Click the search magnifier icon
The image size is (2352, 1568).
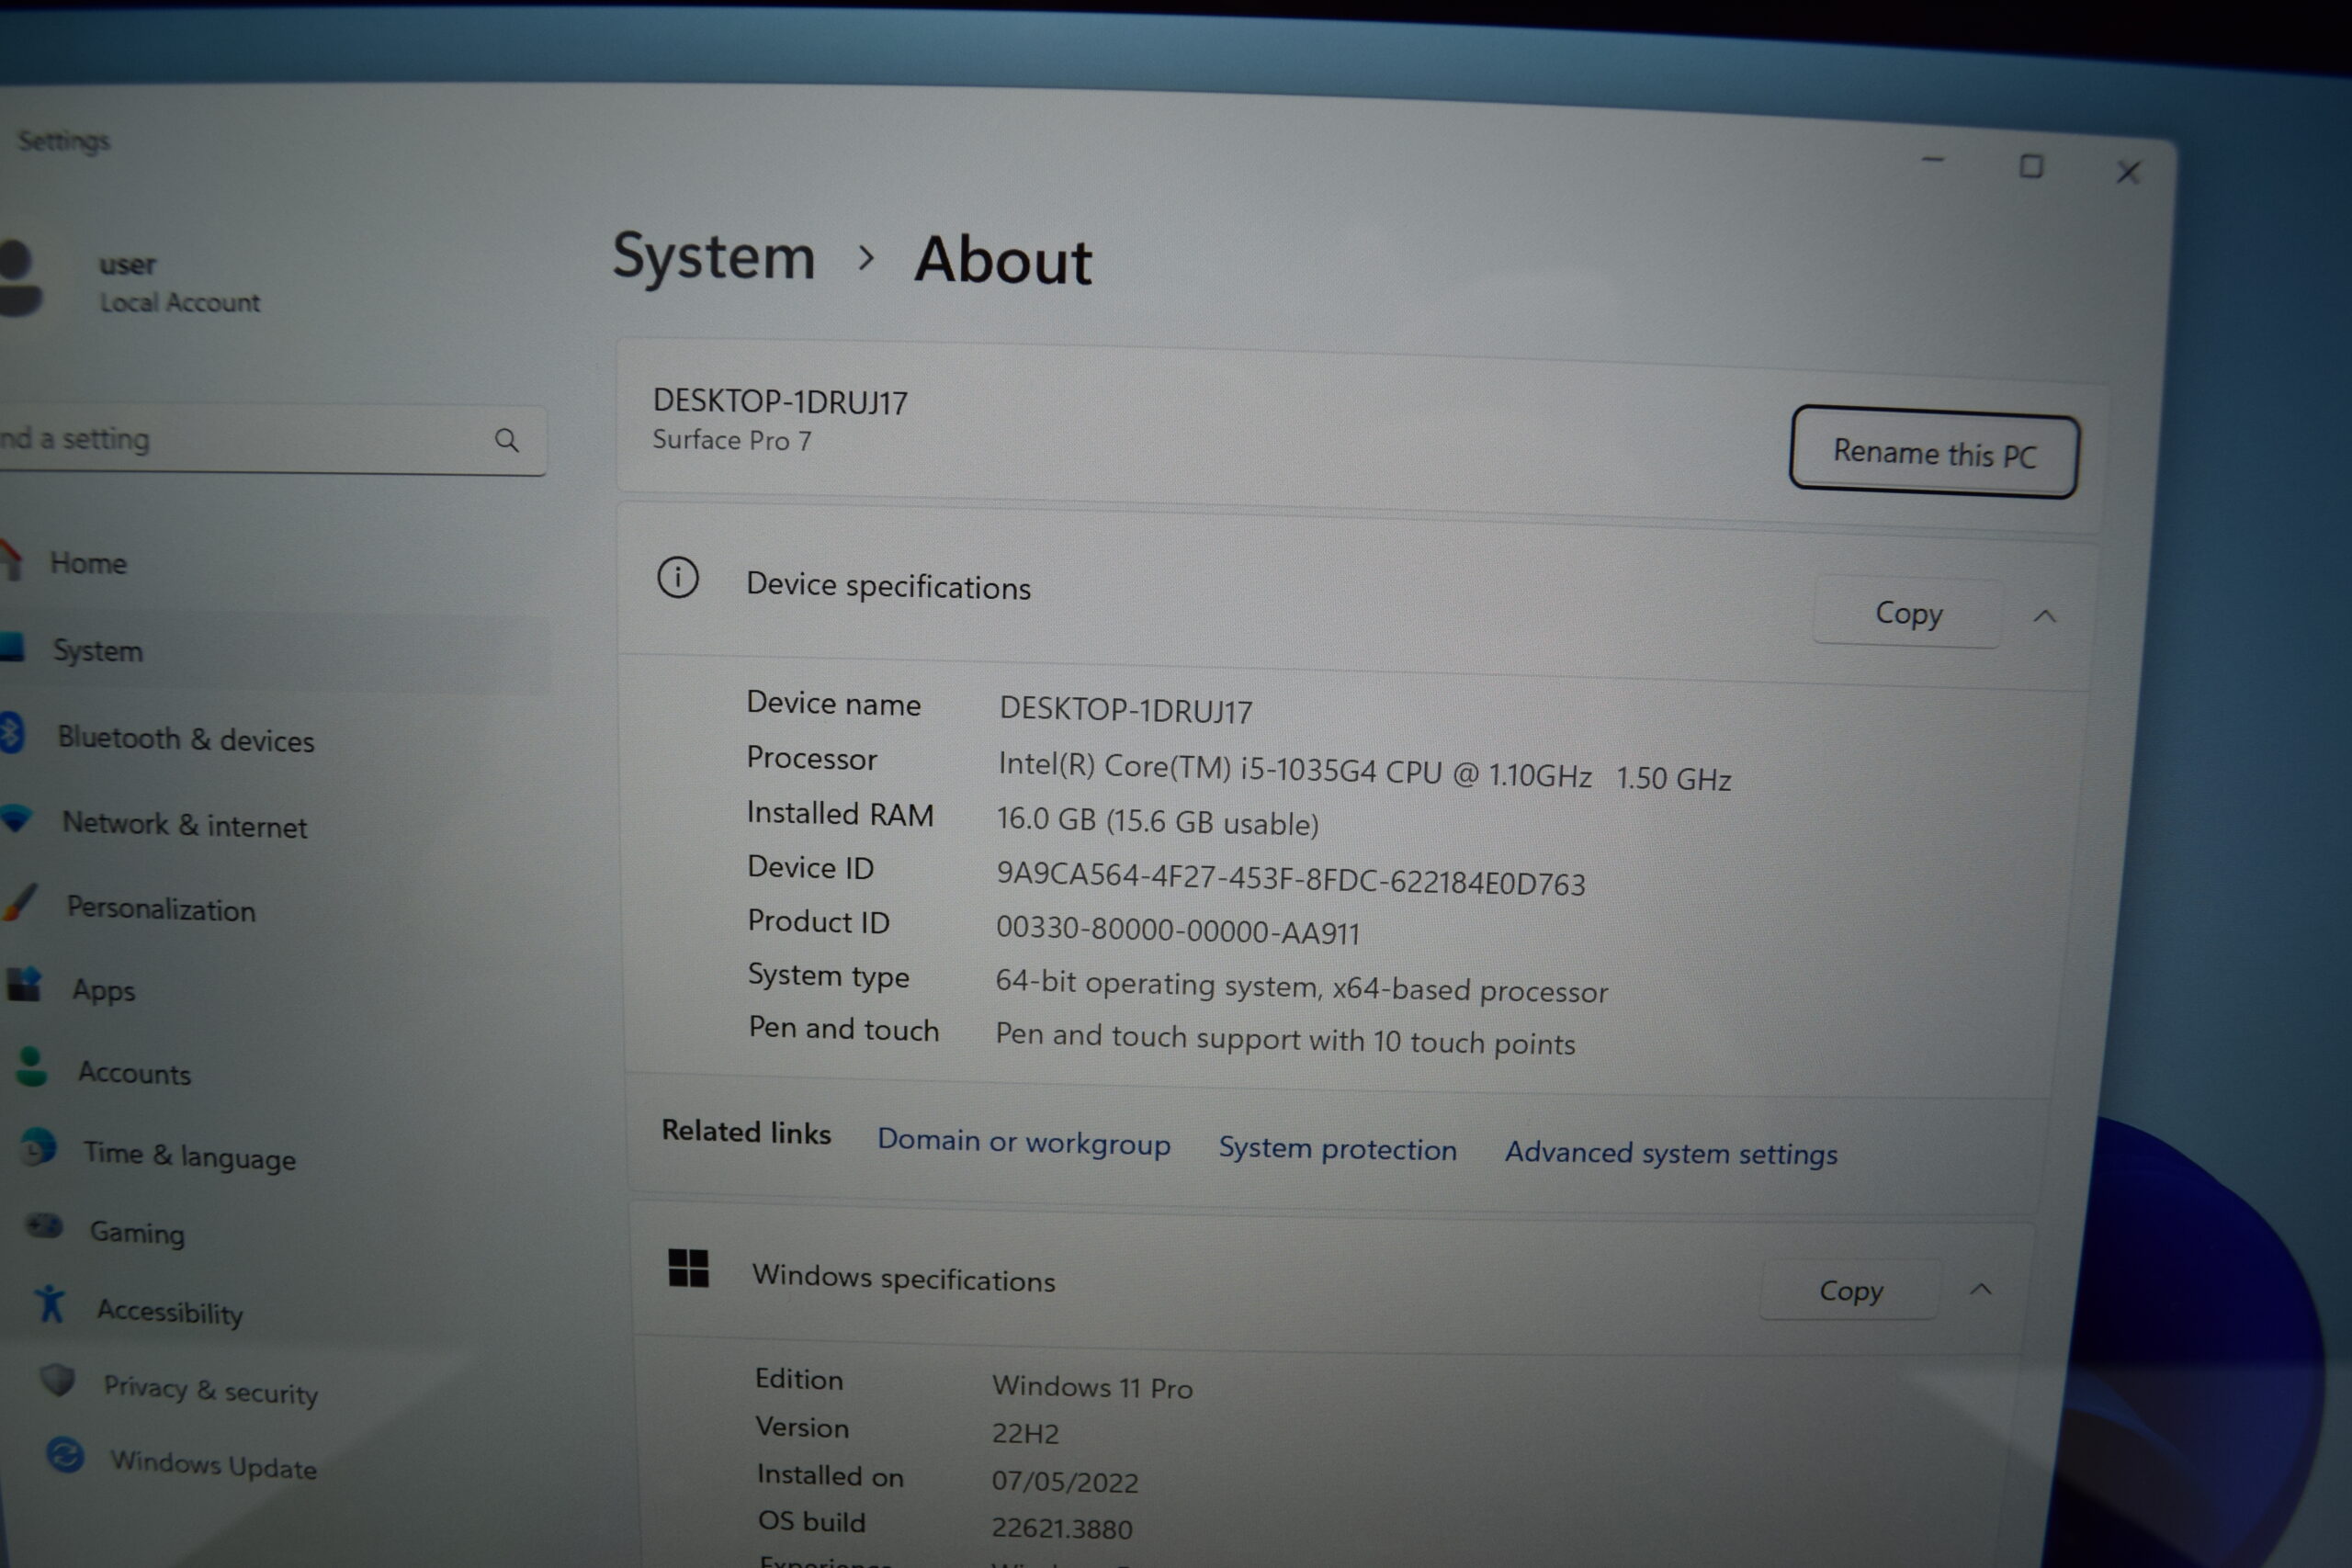(507, 440)
